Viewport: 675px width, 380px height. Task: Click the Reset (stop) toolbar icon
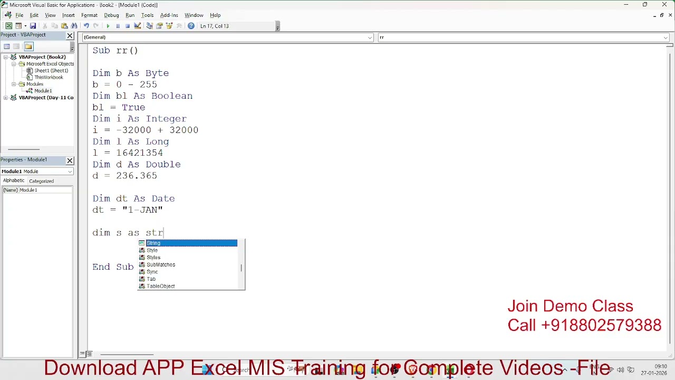[x=128, y=26]
